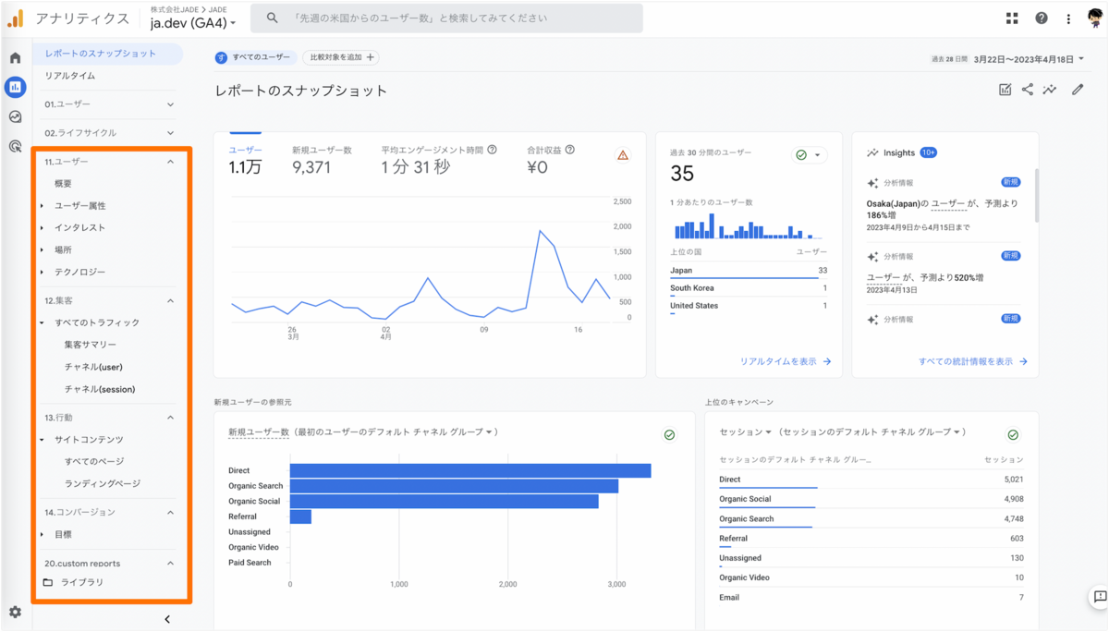Image resolution: width=1109 pixels, height=632 pixels.
Task: Click the green data-quality checkmark on realtime card
Action: coord(800,154)
